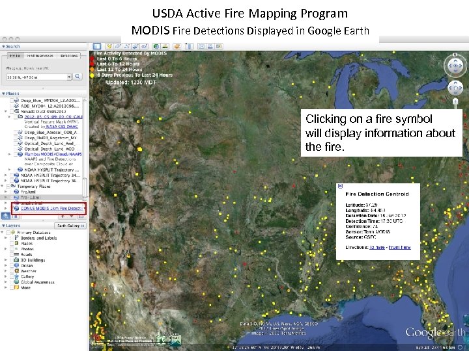Screen dimensions: 469x351
Task: Click the 'From here' directions link
Action: [399, 247]
